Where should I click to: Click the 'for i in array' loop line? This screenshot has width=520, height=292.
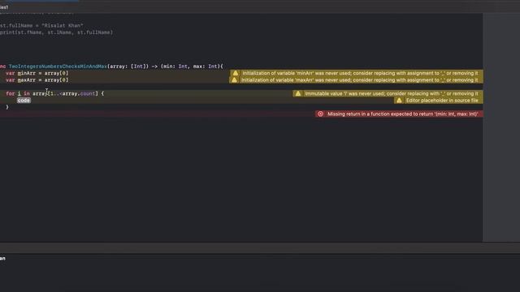pyautogui.click(x=54, y=94)
